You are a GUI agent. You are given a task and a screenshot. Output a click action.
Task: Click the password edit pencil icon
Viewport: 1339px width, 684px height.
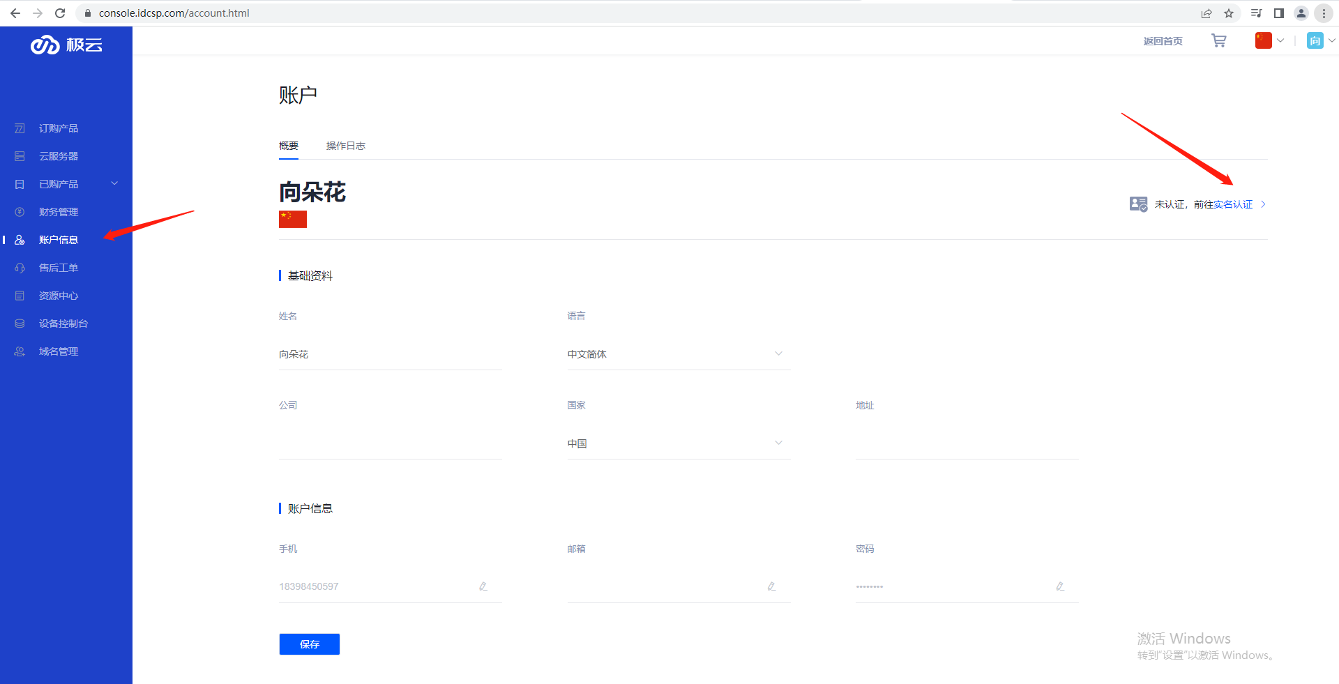(x=1060, y=586)
